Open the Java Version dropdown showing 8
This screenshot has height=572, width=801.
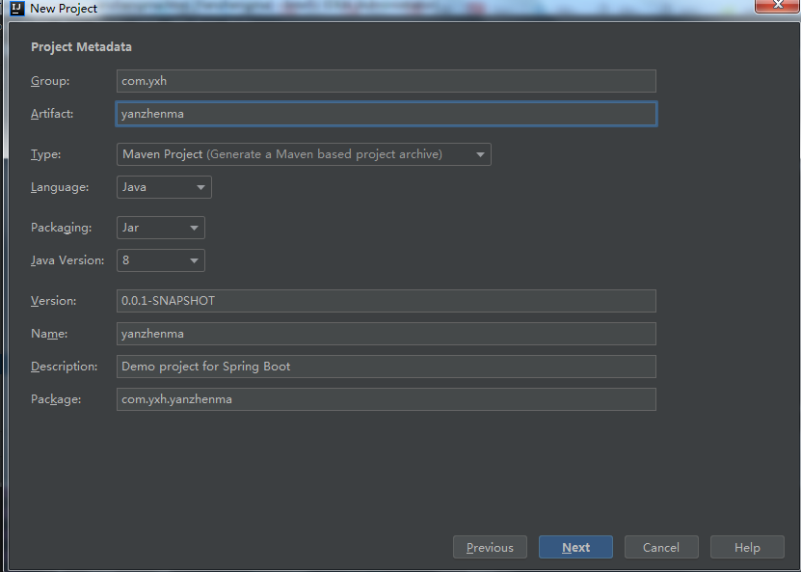[161, 260]
